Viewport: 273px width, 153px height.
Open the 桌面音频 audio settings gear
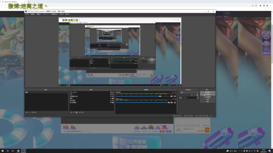click(x=175, y=96)
